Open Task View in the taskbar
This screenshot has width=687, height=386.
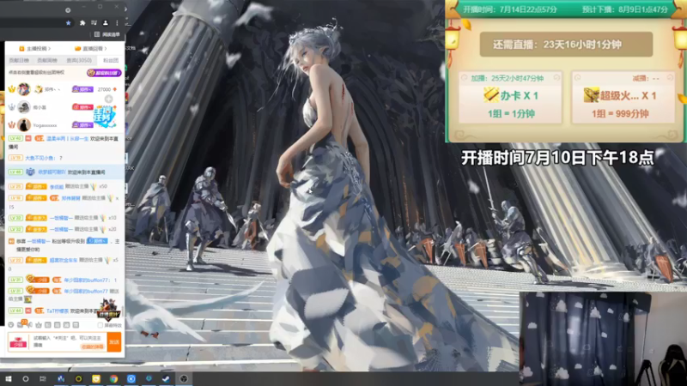pos(42,379)
